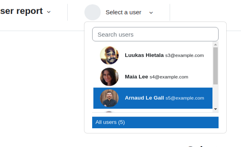Click the s3@example.com email text
241x147 pixels.
tap(184, 55)
